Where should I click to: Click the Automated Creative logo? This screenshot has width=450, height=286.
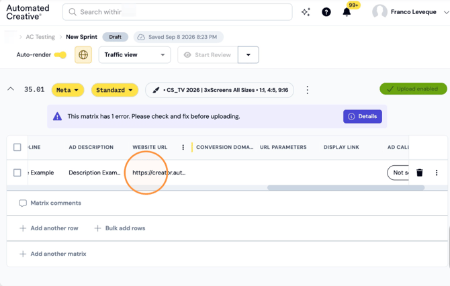point(28,12)
